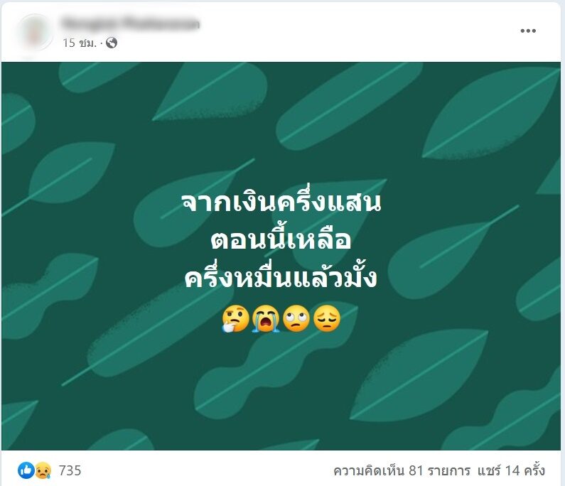This screenshot has height=486, width=565.
Task: Click the sad crying reaction icon near 735
Action: coord(43,470)
